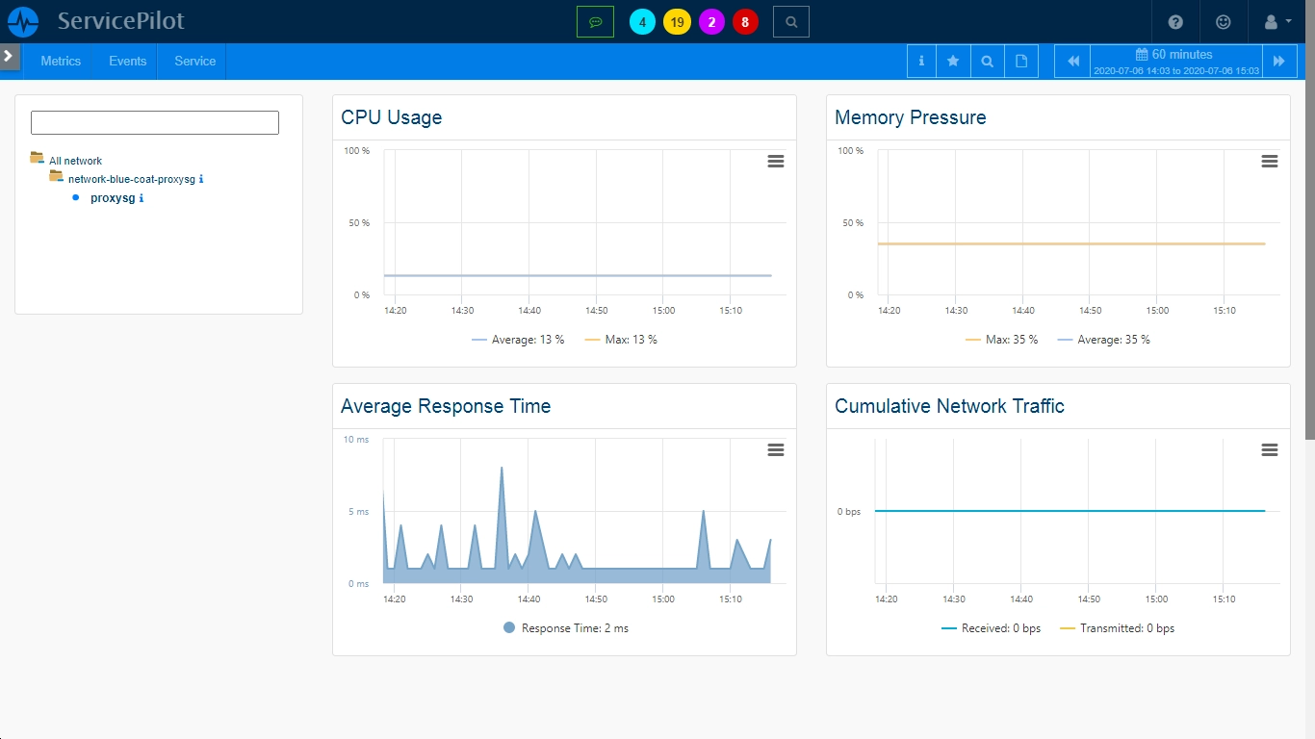
Task: Switch to the Events tab
Action: (x=127, y=61)
